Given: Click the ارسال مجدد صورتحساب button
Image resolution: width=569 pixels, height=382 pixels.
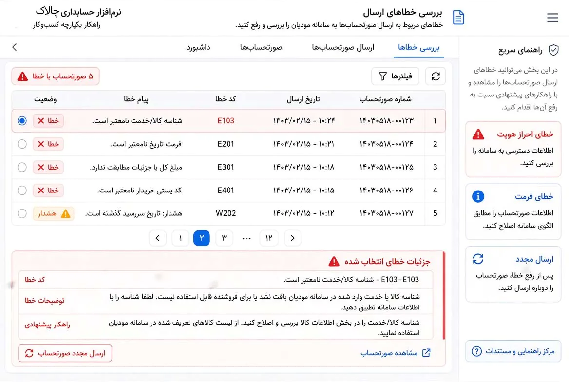Looking at the screenshot, I should (x=65, y=353).
